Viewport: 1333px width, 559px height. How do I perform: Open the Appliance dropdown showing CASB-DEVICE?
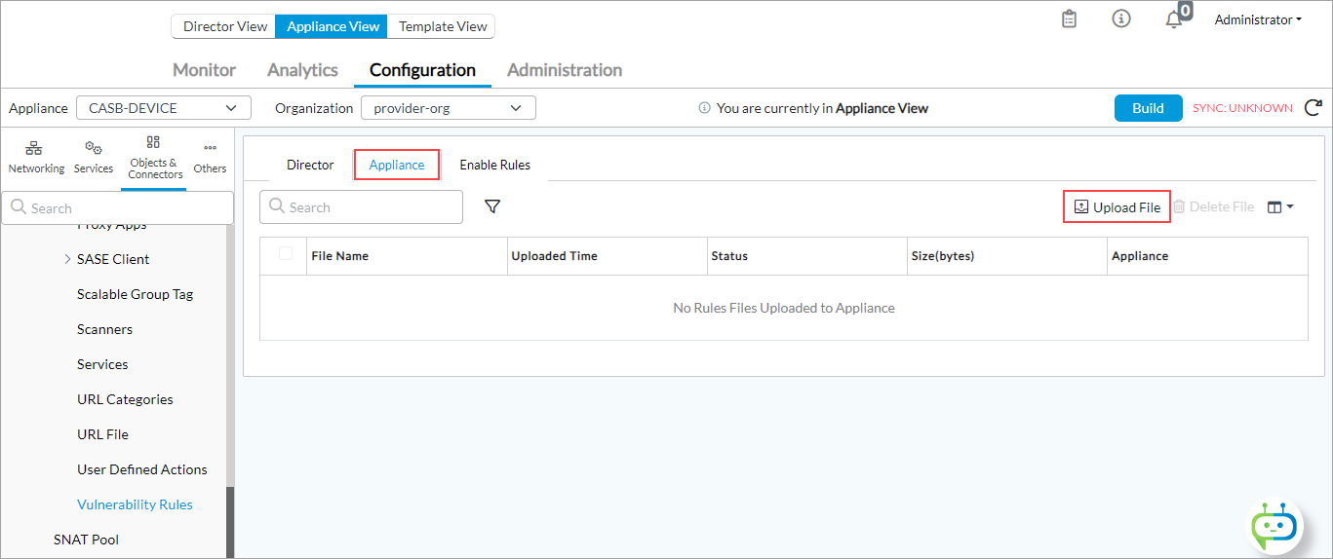162,108
